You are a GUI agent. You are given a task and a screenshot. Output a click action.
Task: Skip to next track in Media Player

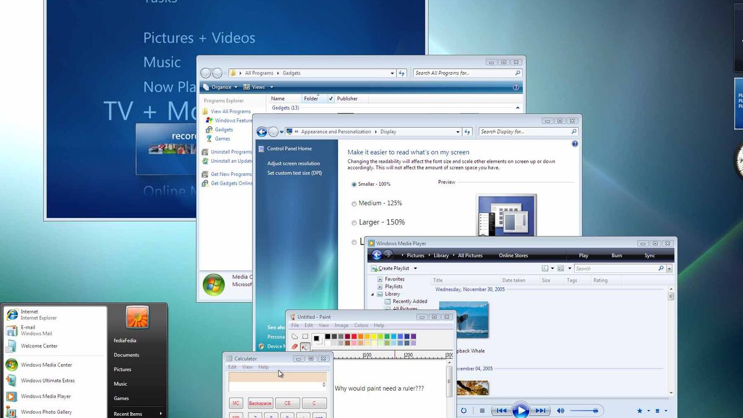coord(541,411)
